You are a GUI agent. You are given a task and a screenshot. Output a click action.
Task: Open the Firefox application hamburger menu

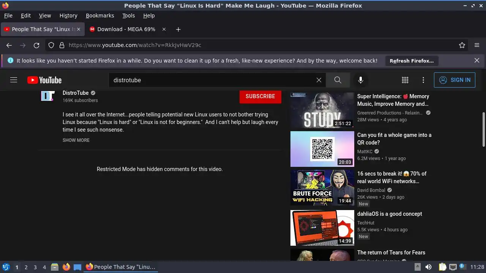coord(477,45)
